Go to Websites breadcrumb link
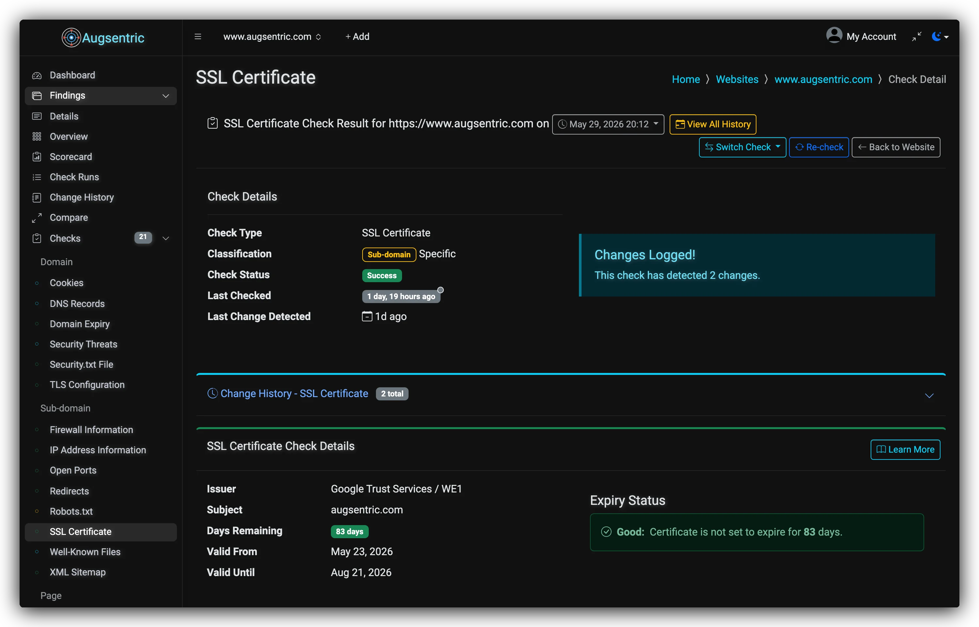This screenshot has height=627, width=979. [x=737, y=79]
